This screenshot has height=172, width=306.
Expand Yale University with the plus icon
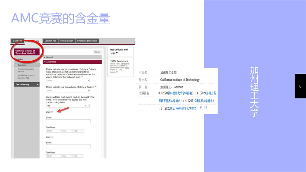pyautogui.click(x=37, y=84)
